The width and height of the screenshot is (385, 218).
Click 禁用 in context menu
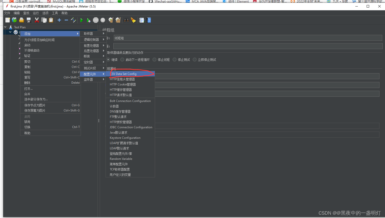coord(50,122)
